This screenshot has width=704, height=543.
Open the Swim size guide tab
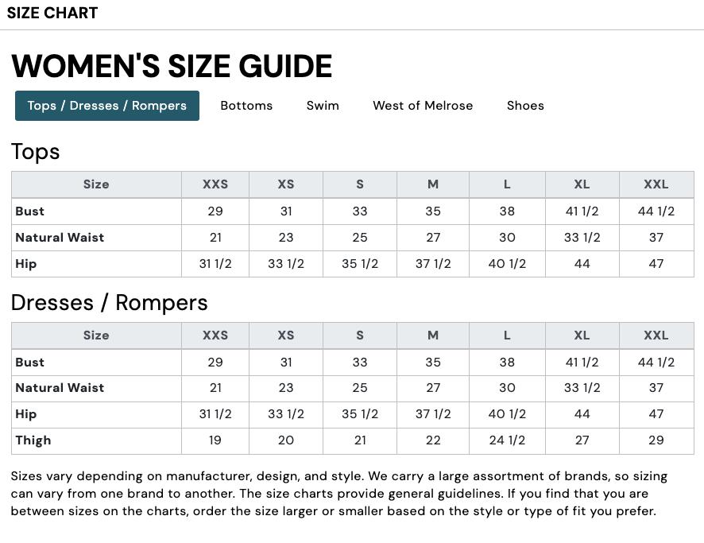323,105
